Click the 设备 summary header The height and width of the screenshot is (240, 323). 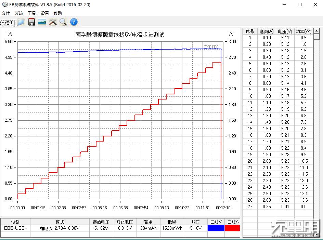point(15,222)
